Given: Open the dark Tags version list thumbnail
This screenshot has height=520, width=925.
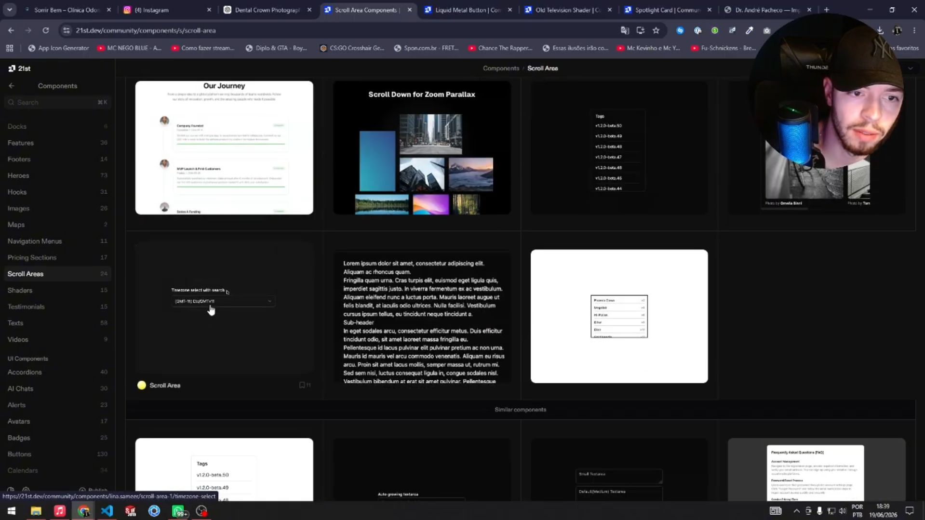Looking at the screenshot, I should [619, 147].
